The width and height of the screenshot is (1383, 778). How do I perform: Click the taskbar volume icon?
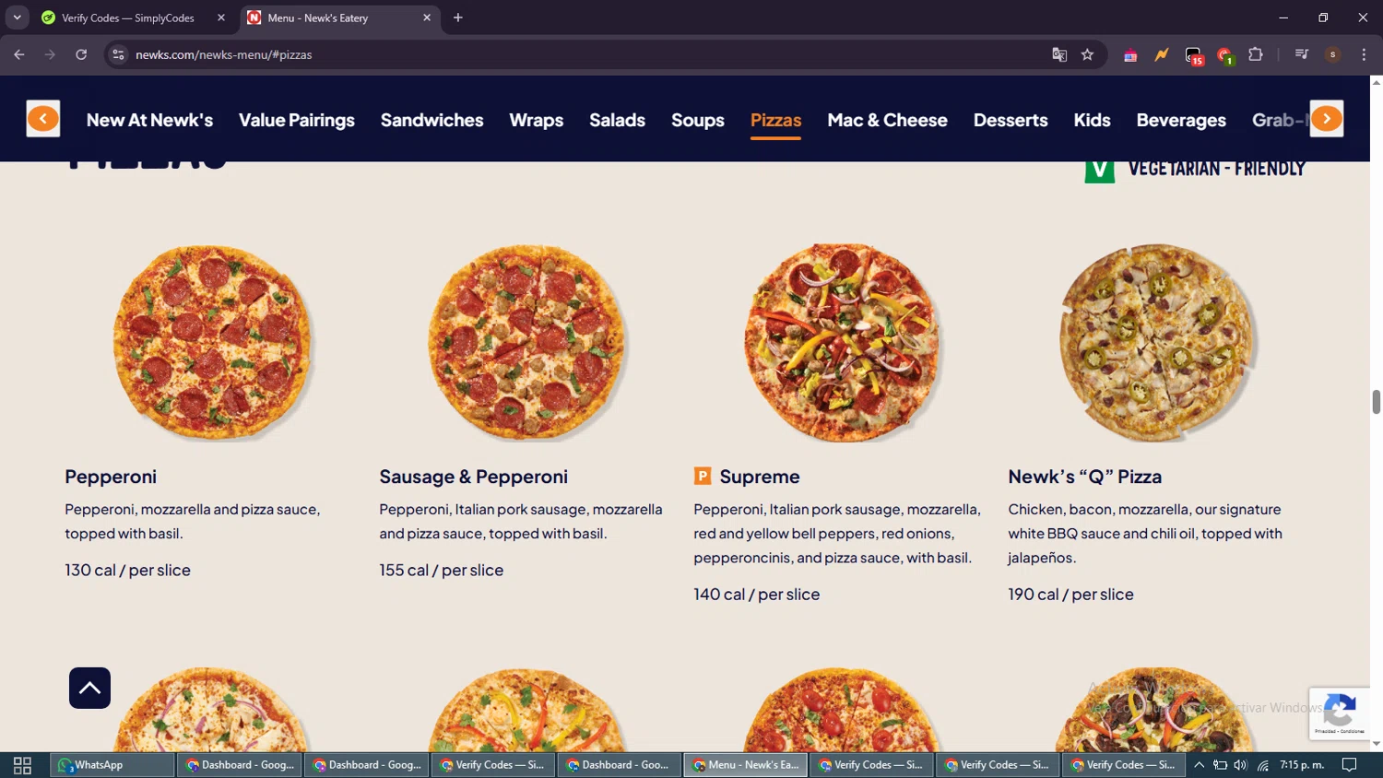point(1240,765)
